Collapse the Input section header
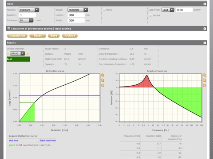Viewport: 213px width, 159px height. pos(205,4)
